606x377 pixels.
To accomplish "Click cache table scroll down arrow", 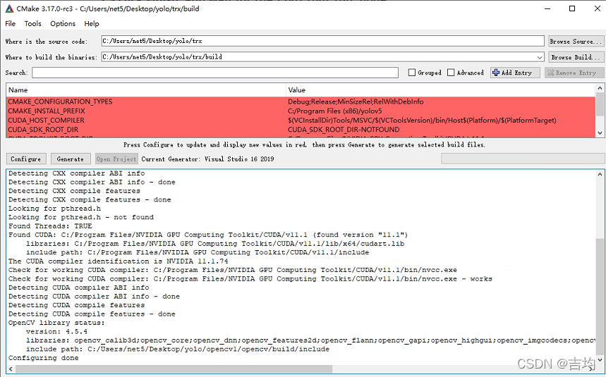I will click(600, 132).
